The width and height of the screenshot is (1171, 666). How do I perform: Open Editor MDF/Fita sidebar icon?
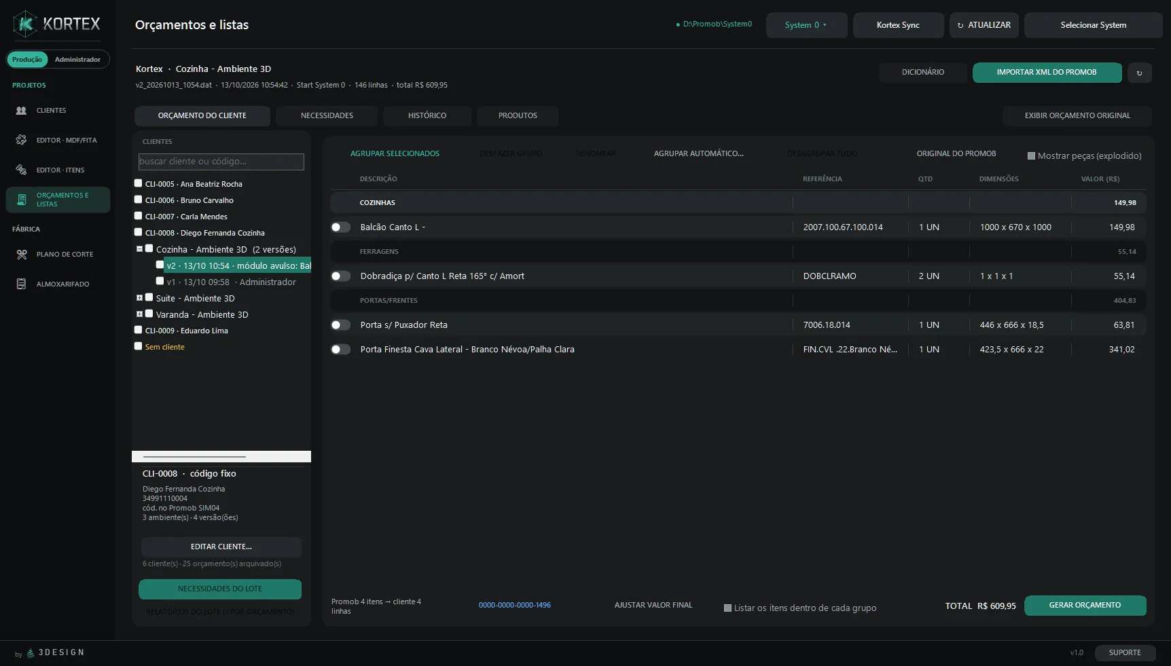click(x=21, y=140)
